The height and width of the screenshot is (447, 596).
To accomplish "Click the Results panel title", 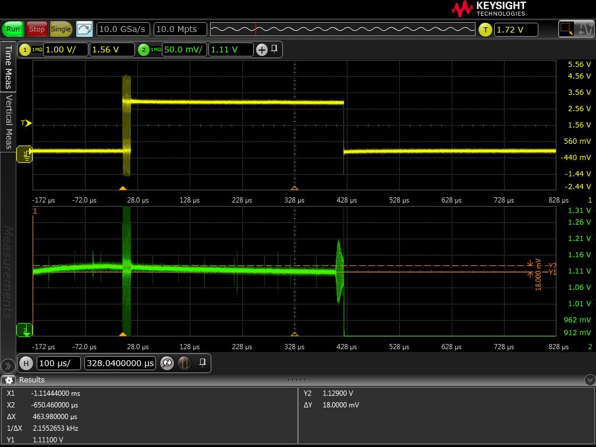I will pos(32,380).
